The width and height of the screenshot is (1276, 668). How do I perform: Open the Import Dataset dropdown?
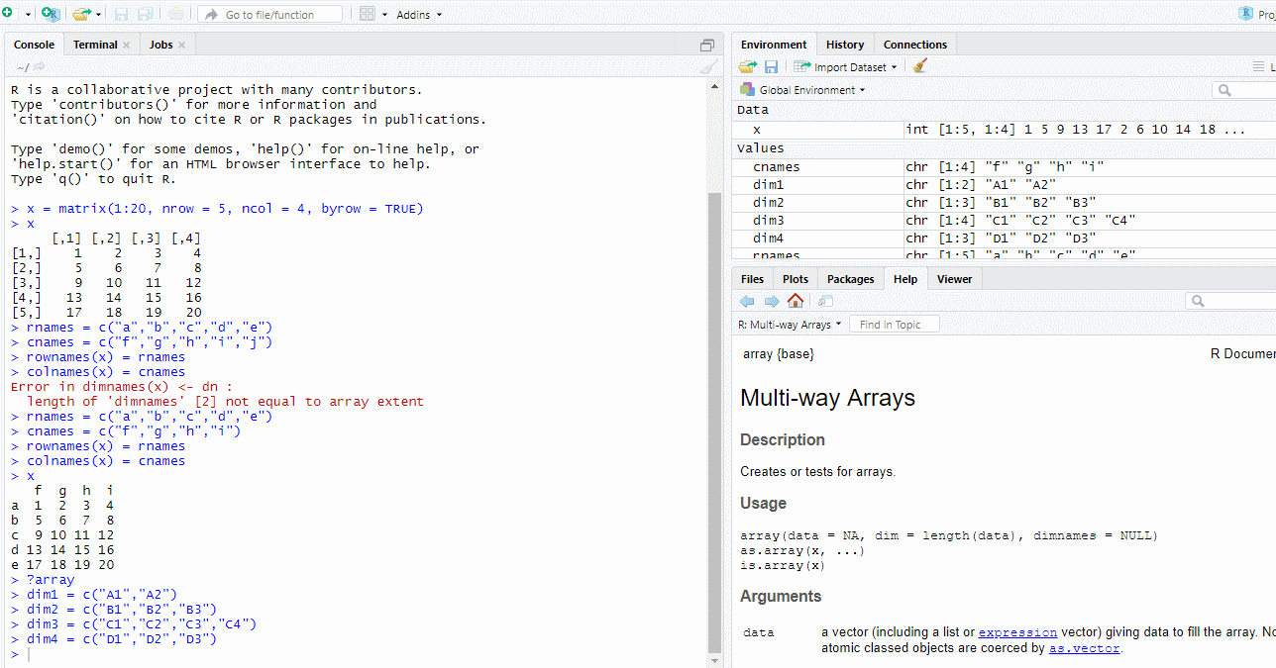(845, 66)
